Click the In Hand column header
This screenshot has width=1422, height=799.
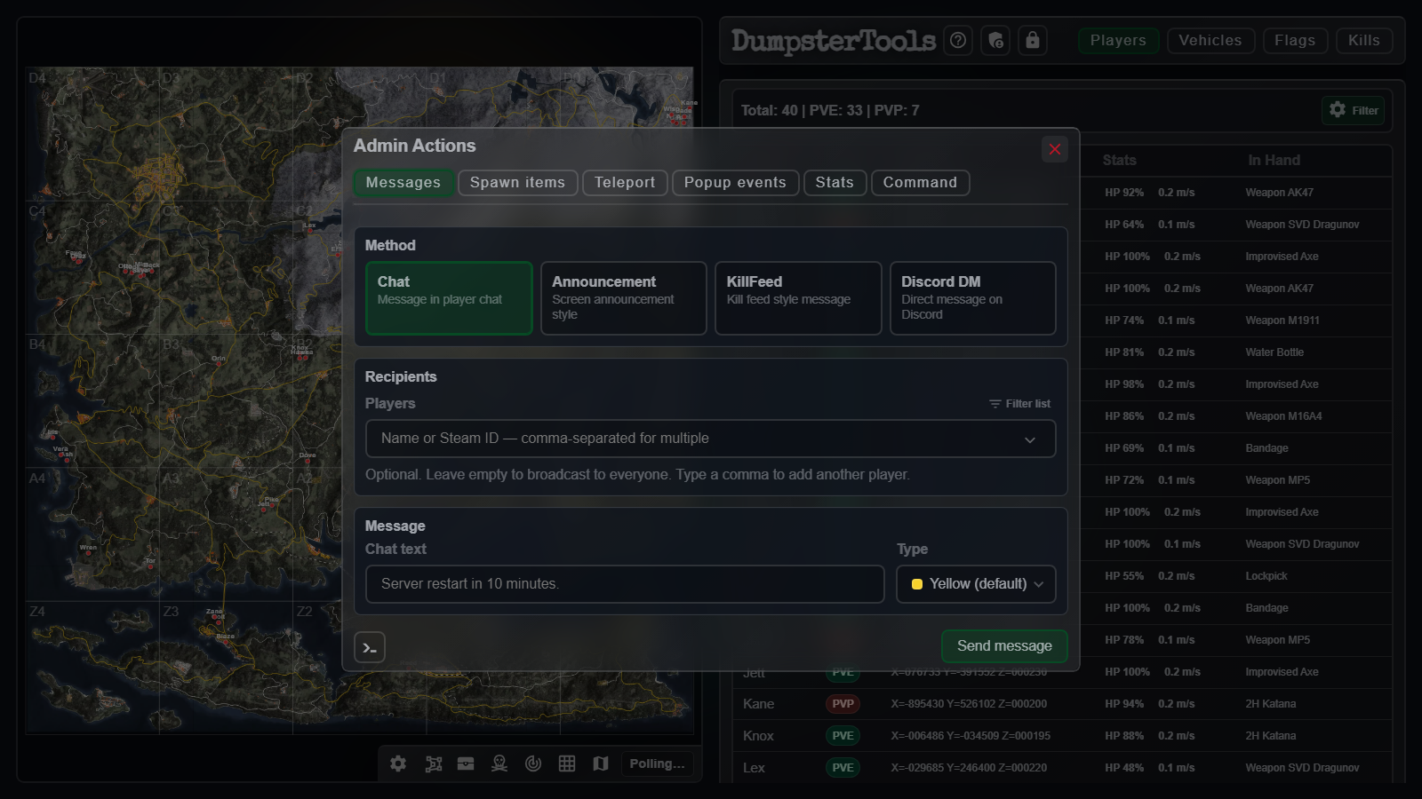pyautogui.click(x=1274, y=161)
